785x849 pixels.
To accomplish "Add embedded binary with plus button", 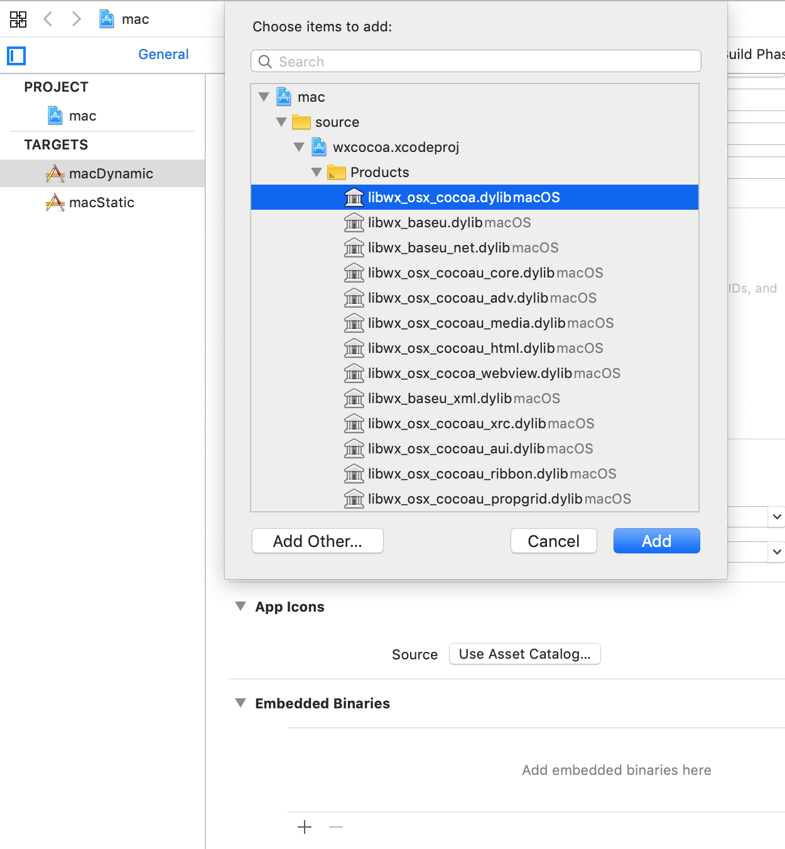I will 305,827.
